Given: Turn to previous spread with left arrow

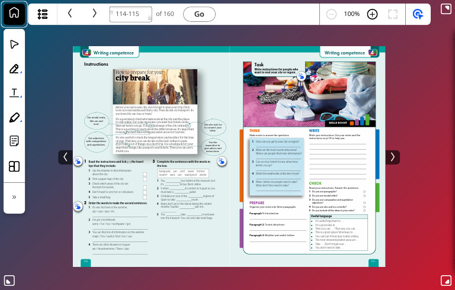Looking at the screenshot, I should 66,157.
